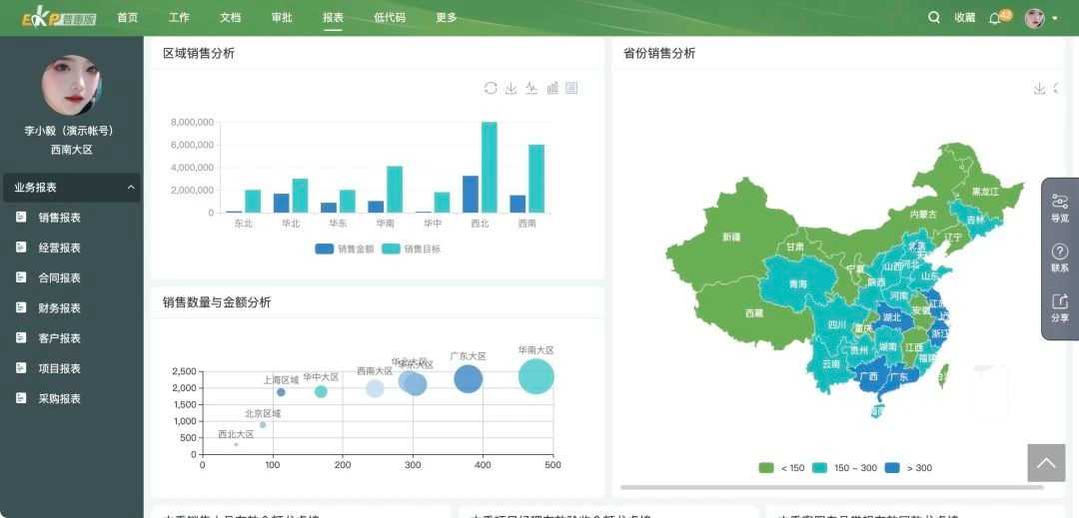Click the 华南大区 bubble in the scatter chart

[537, 376]
